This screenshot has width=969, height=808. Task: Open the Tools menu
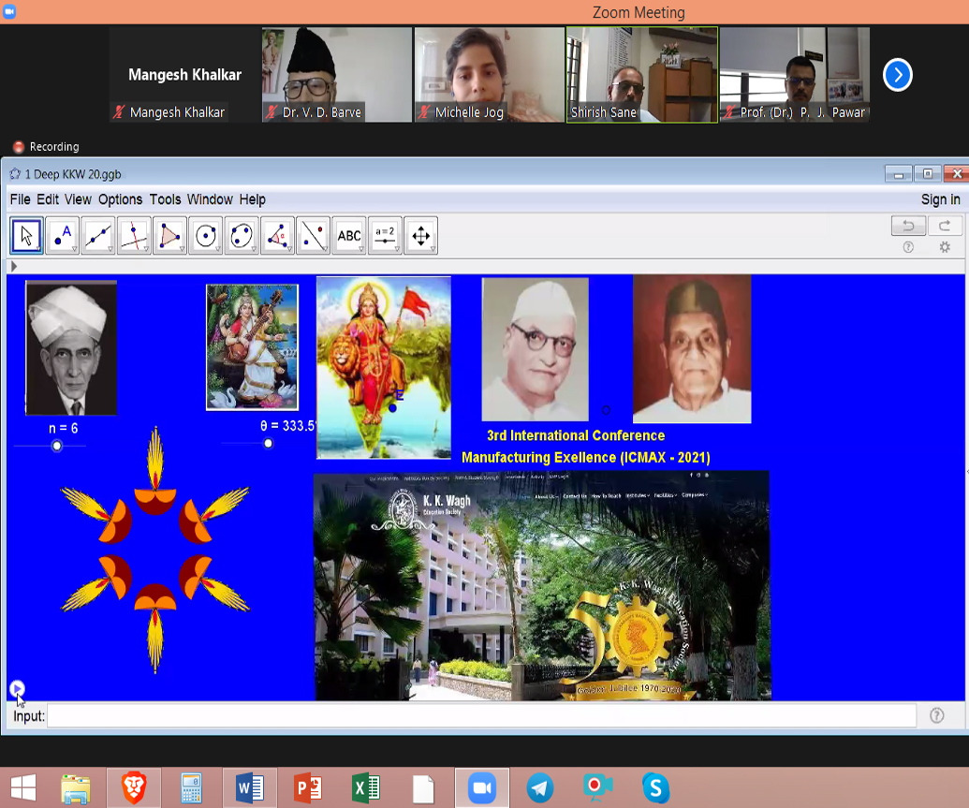coord(165,199)
